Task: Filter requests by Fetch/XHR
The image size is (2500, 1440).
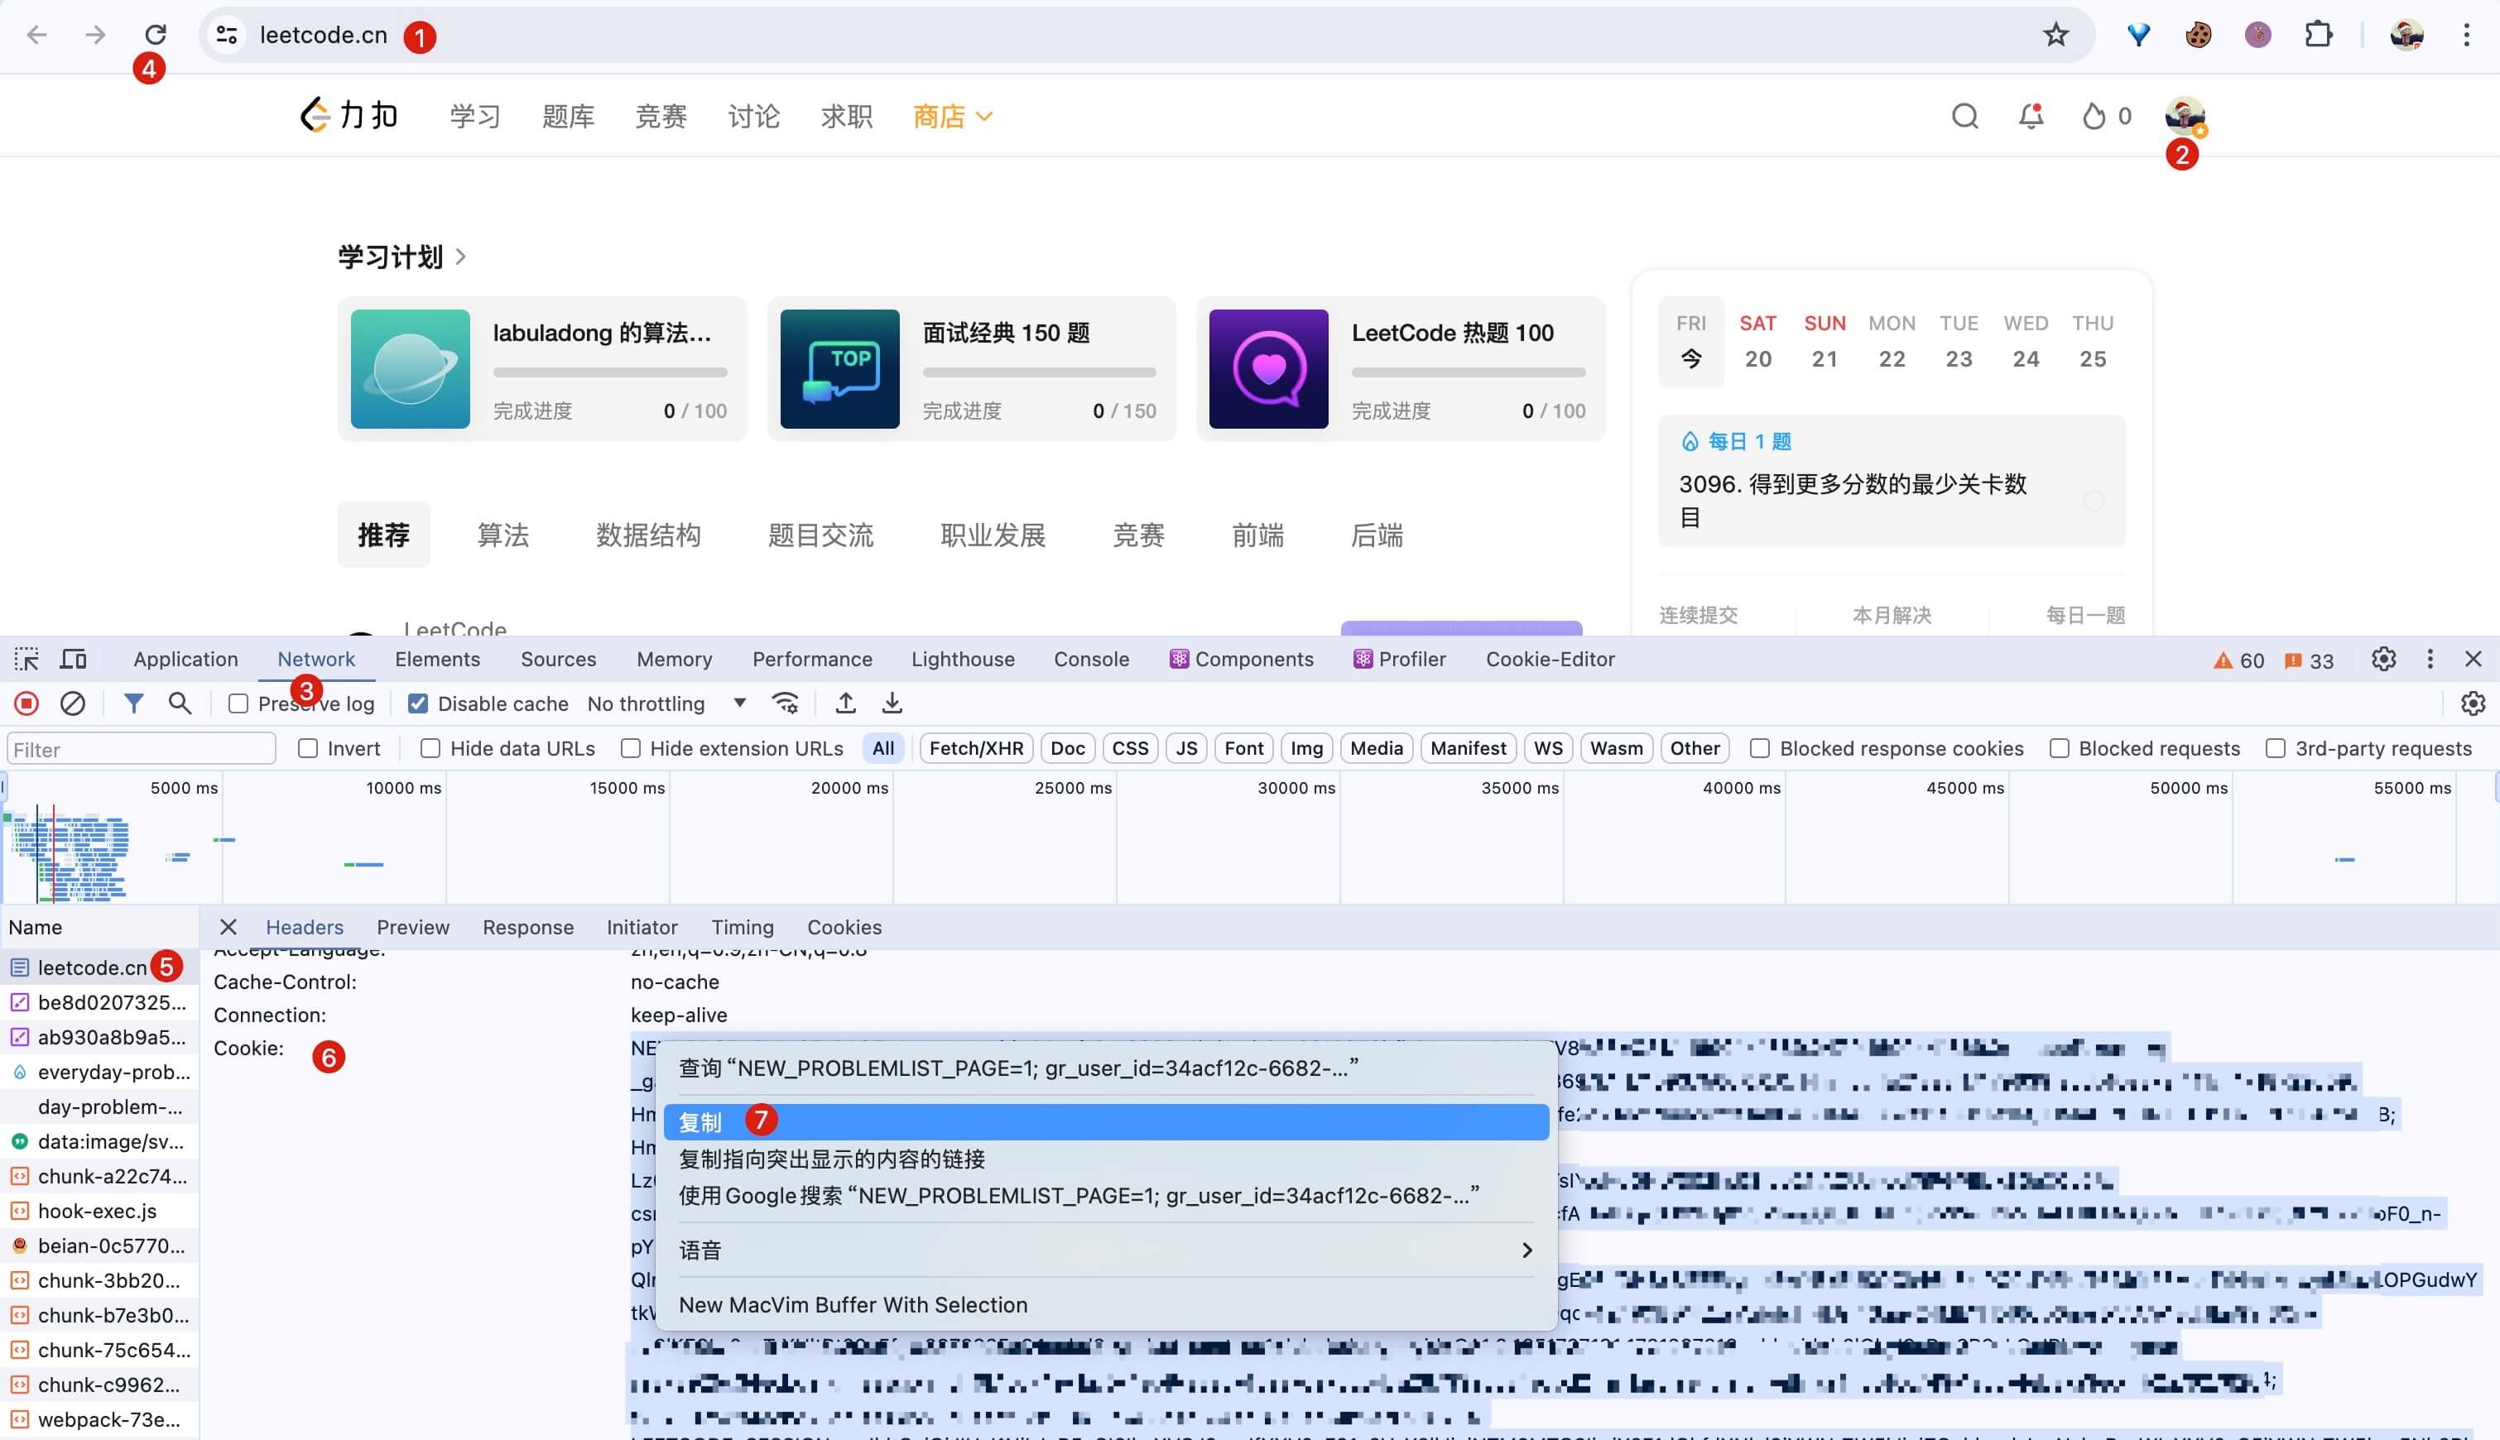Action: (977, 749)
